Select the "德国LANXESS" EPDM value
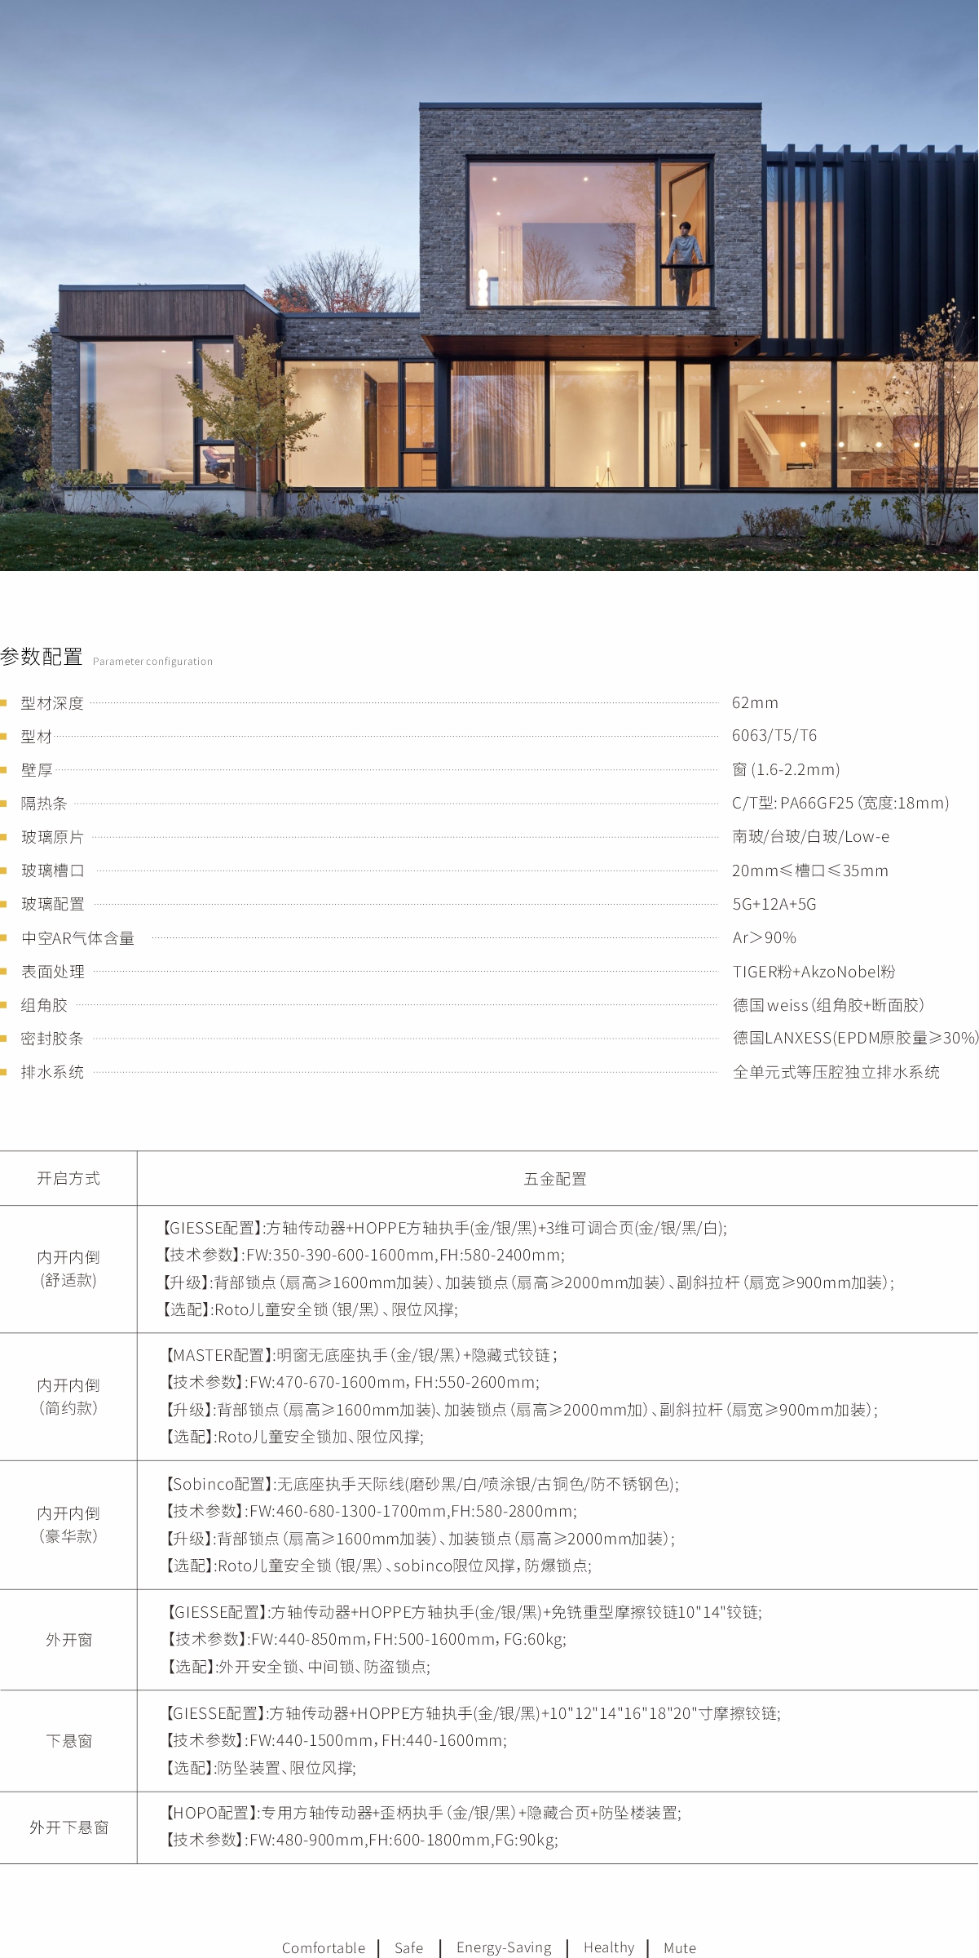 (x=855, y=1038)
